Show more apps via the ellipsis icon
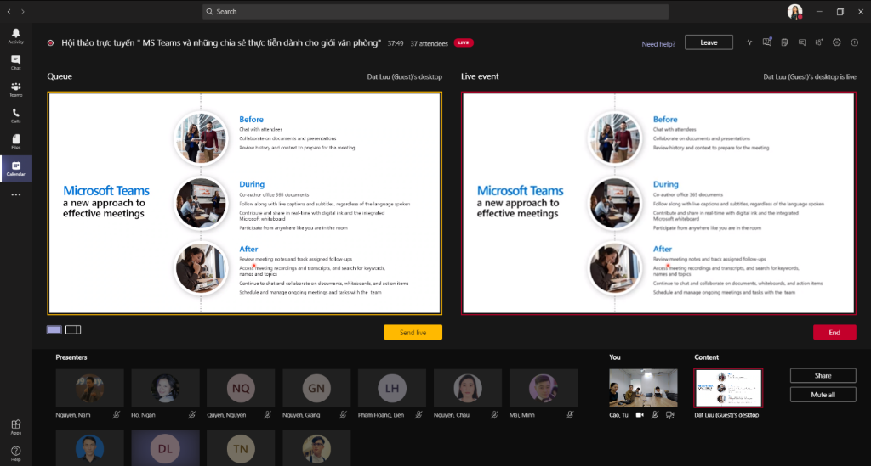871x466 pixels. [x=15, y=194]
